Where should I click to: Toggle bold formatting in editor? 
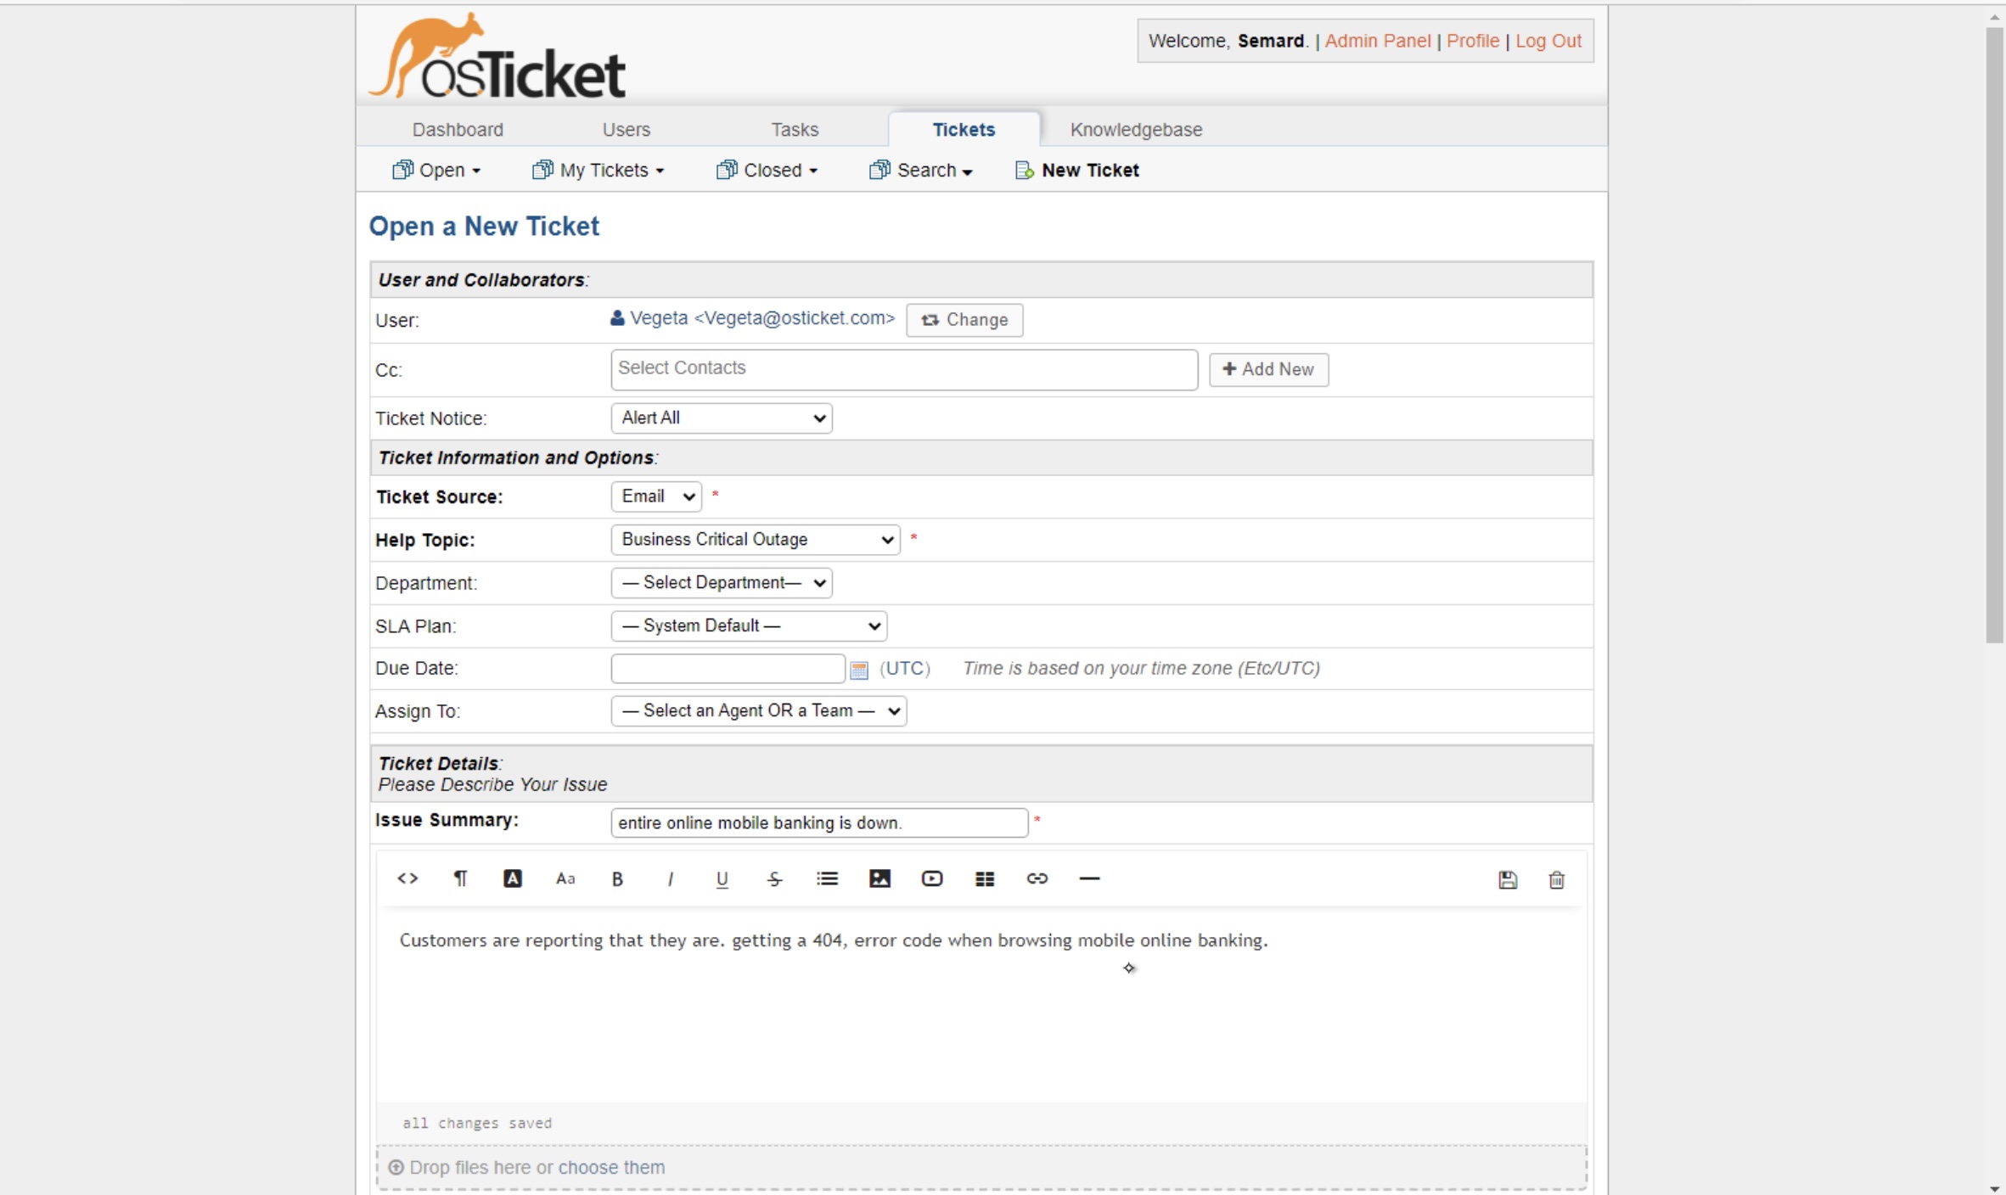coord(617,878)
